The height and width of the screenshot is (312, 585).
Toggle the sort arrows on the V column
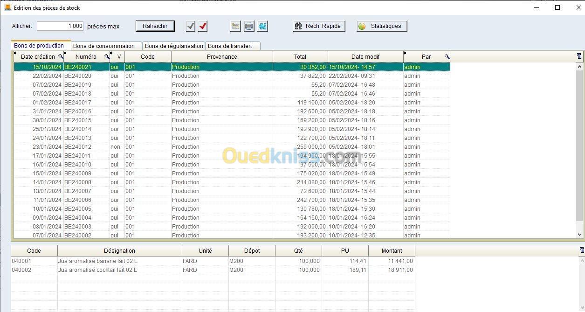111,54
